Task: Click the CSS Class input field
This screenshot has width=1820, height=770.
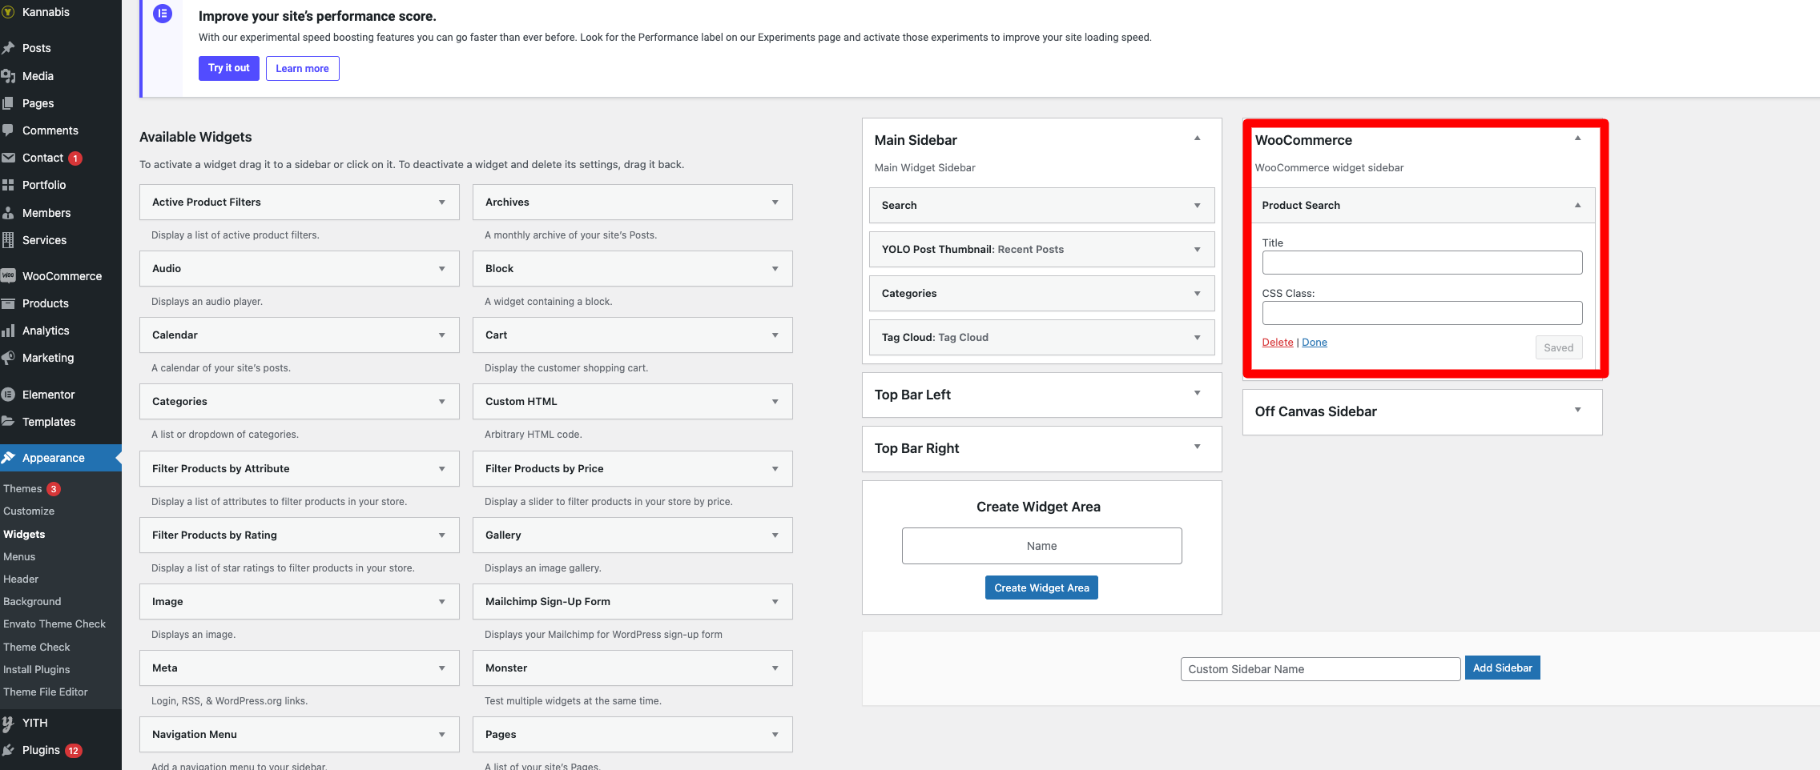Action: (x=1423, y=313)
